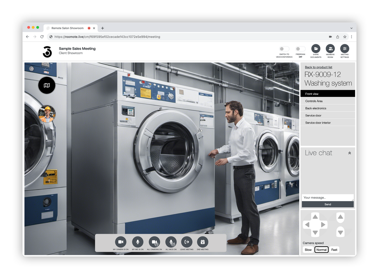This screenshot has height=279, width=379.
Task: Click the map icon over the showroom view
Action: click(47, 85)
